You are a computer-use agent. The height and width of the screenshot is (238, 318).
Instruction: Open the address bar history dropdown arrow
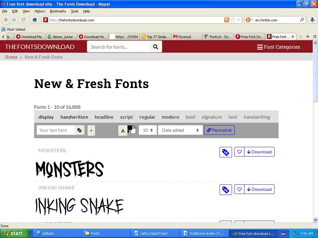(239, 20)
